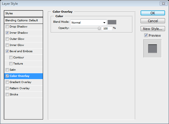Open Blending Options: Default section
The height and width of the screenshot is (124, 169).
pos(24,20)
